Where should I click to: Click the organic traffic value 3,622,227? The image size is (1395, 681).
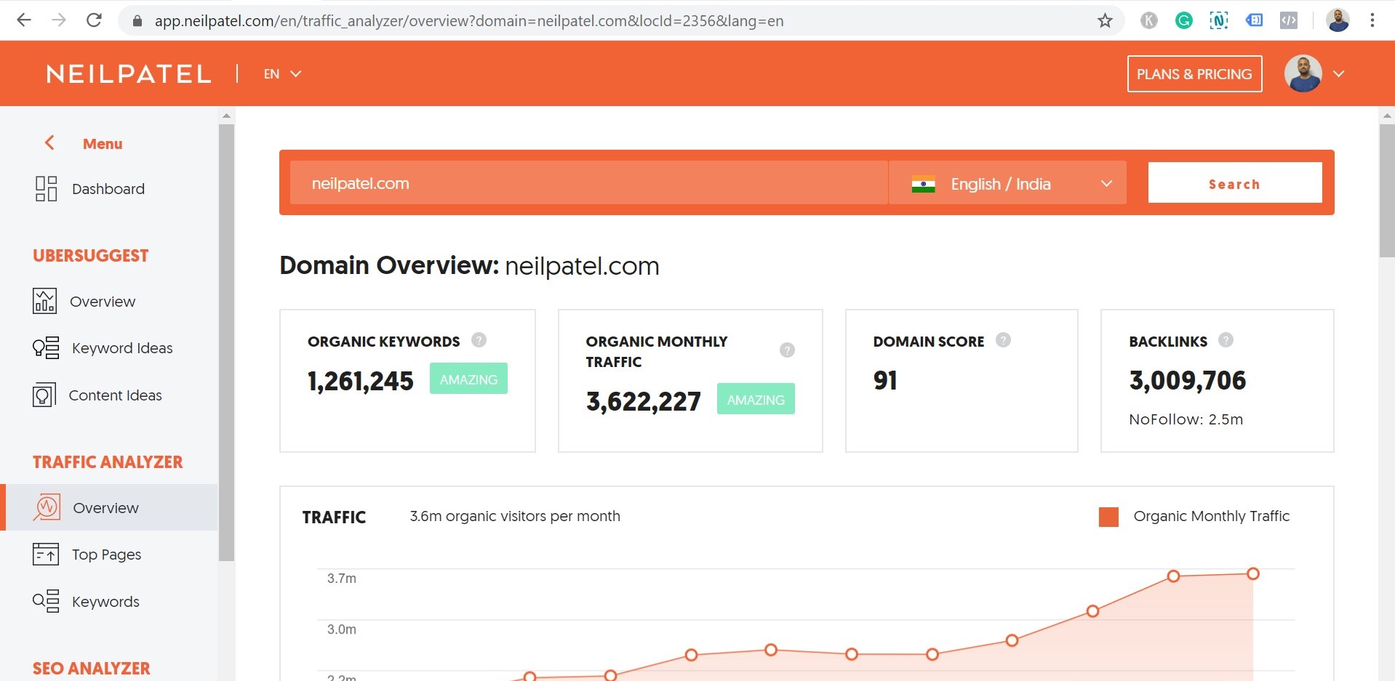coord(644,401)
